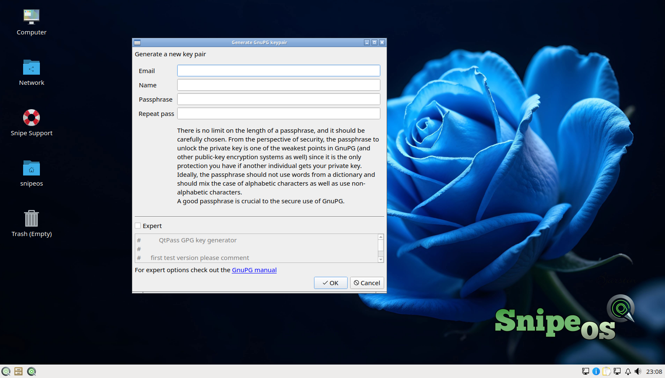The image size is (665, 378).
Task: Focus the Repeat pass field
Action: (279, 113)
